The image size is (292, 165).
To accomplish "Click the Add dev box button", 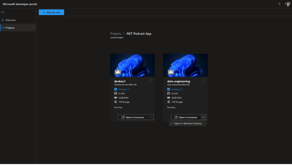I will tap(51, 12).
